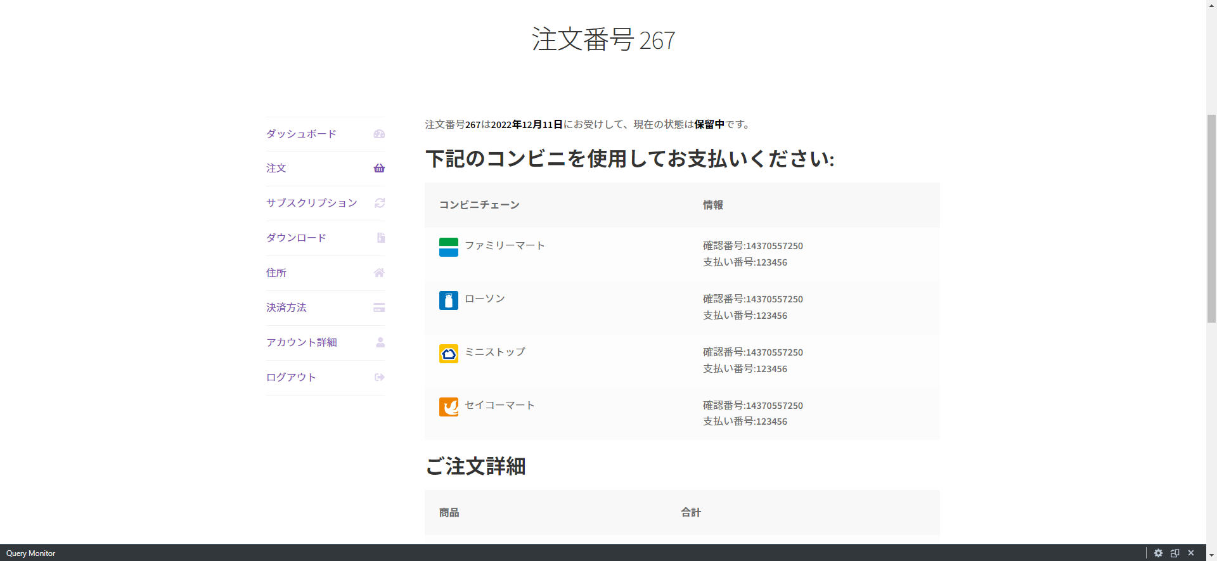The image size is (1217, 561).
Task: Open the 住所 address link
Action: 276,273
